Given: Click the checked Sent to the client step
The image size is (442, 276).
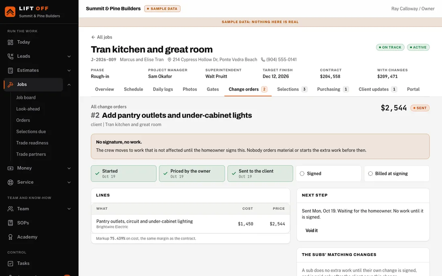Looking at the screenshot, I should tap(260, 174).
